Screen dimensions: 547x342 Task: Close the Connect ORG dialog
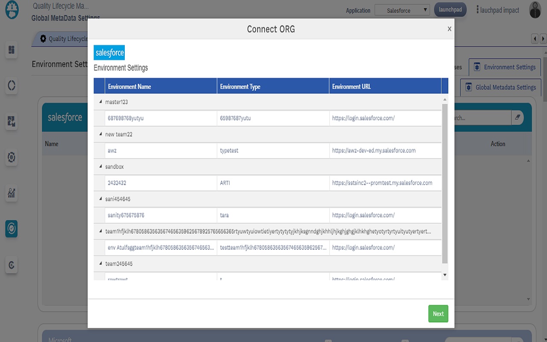click(449, 29)
